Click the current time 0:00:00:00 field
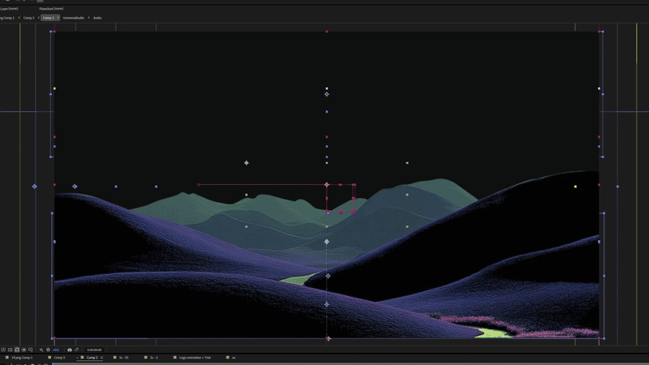Image resolution: width=649 pixels, height=365 pixels. pyautogui.click(x=94, y=350)
